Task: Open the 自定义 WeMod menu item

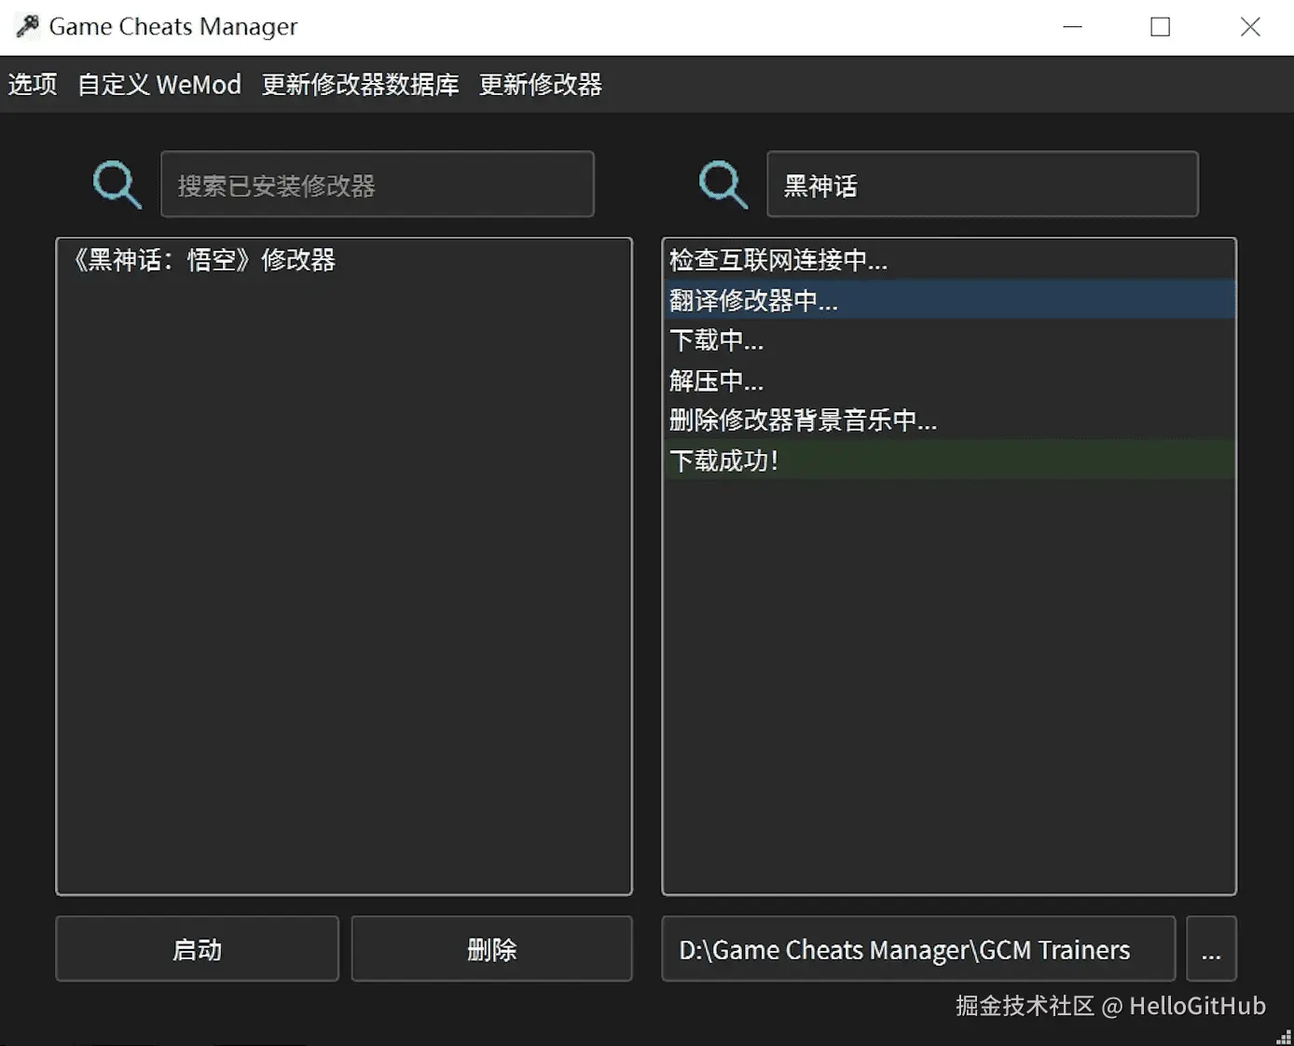Action: [159, 85]
